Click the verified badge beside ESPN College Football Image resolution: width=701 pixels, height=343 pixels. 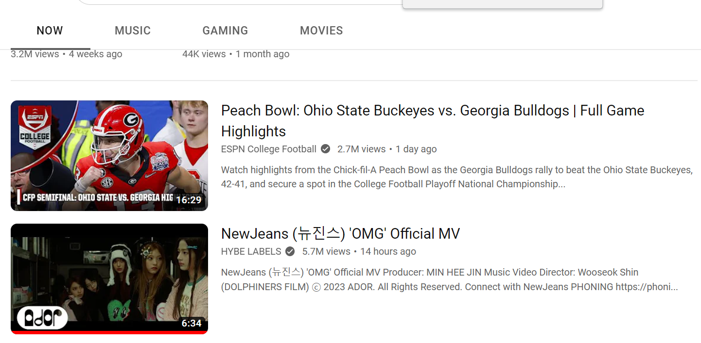click(326, 149)
